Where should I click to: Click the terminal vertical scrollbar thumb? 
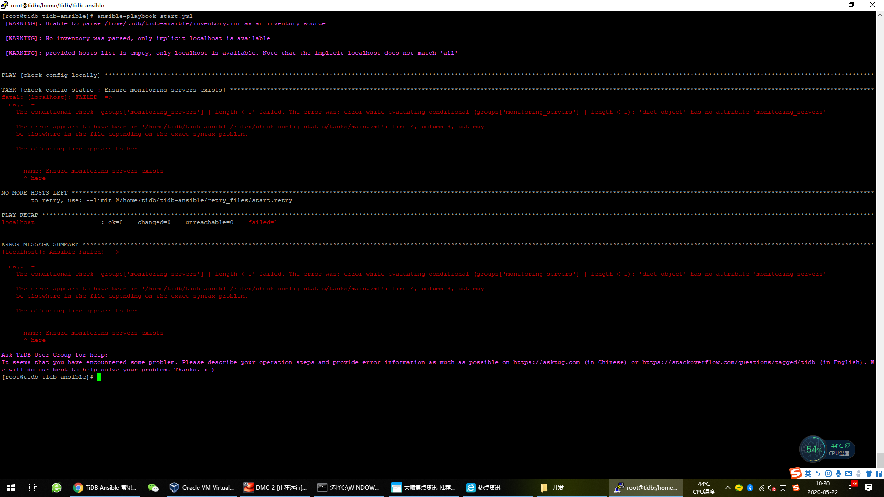coord(880,460)
